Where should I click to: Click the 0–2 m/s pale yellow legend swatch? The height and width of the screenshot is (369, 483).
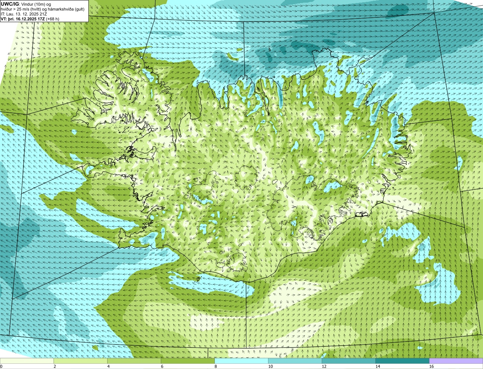coord(27,361)
